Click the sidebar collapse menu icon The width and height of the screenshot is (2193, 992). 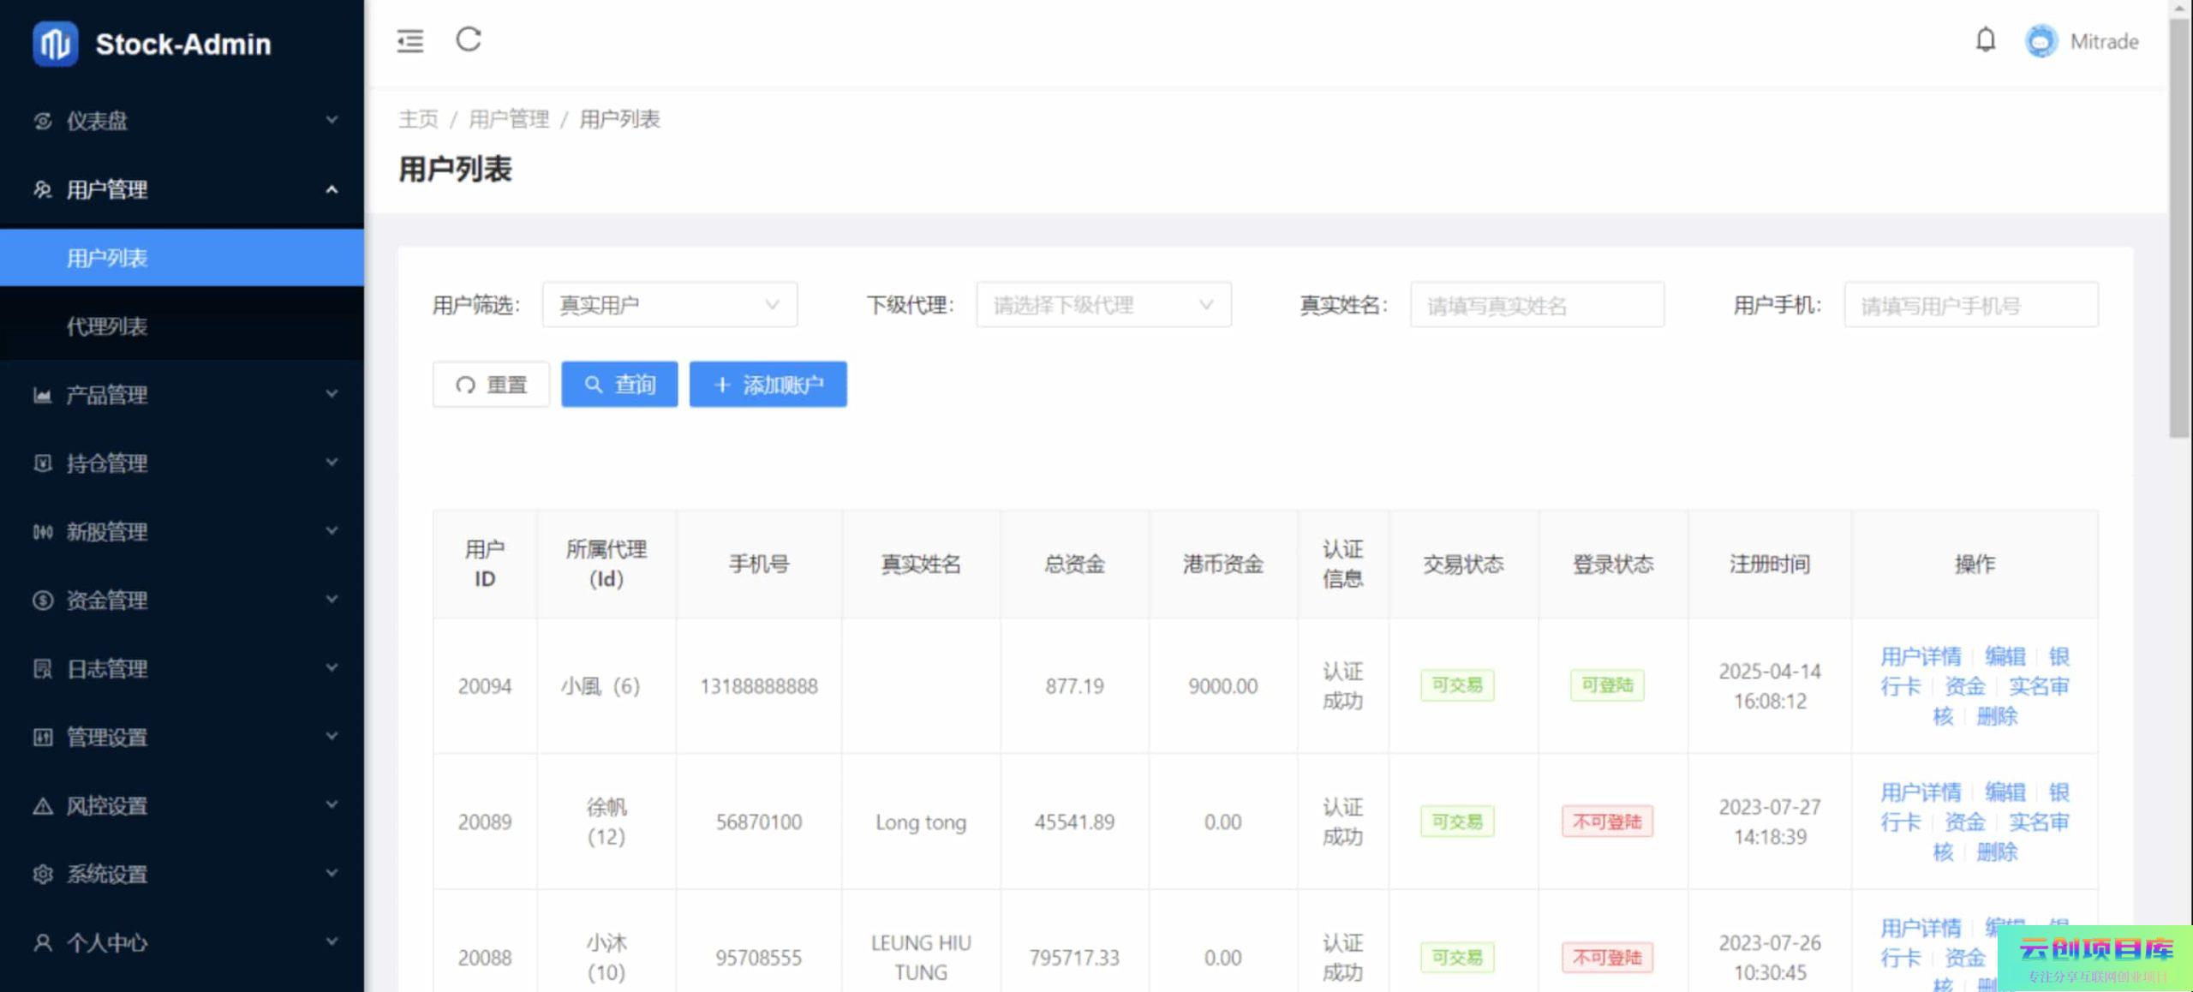(409, 40)
